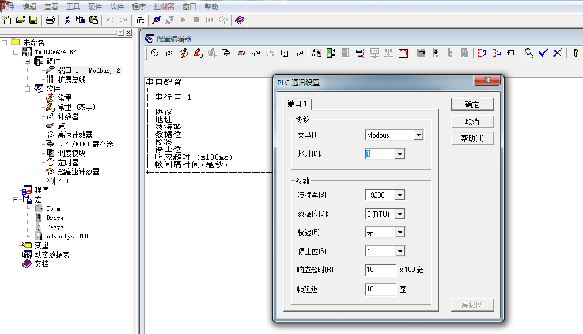583x334 pixels.
Task: Click the timer clock icon in configuration editor
Action: pos(154,53)
